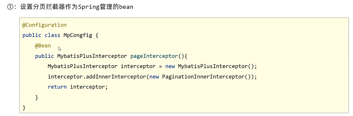Click the MpCongfig class name
Screen dimensions: 353x116
pyautogui.click(x=78, y=35)
